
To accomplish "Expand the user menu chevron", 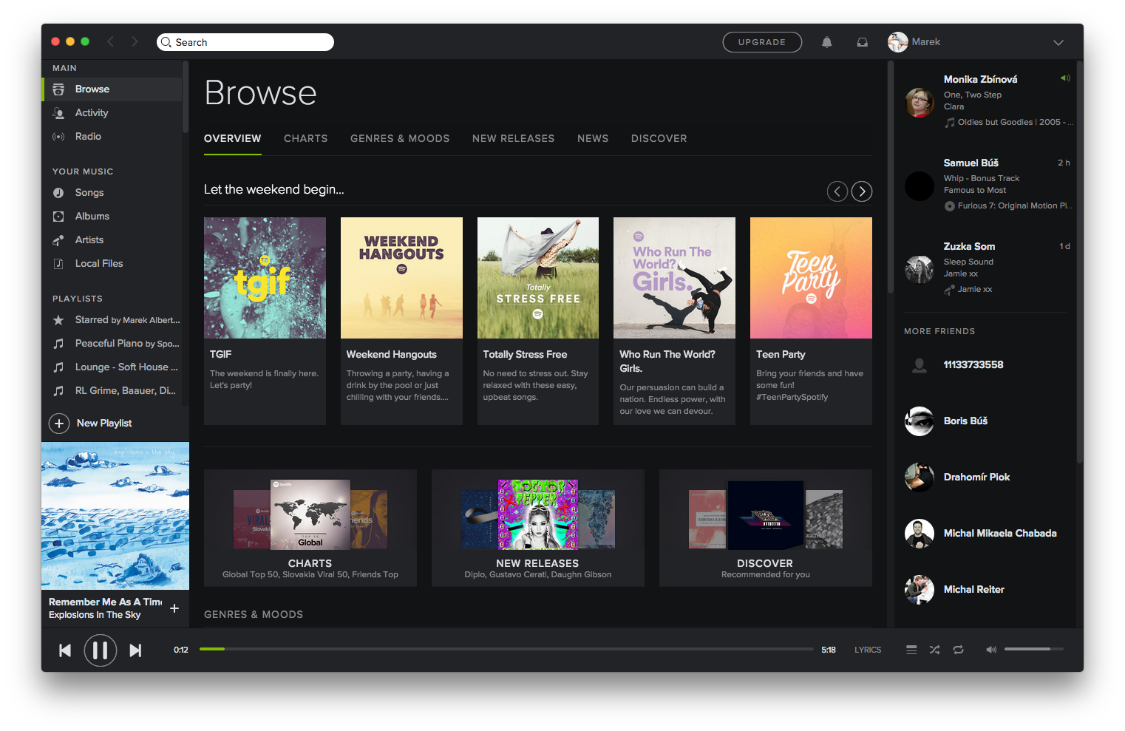I will click(1058, 43).
